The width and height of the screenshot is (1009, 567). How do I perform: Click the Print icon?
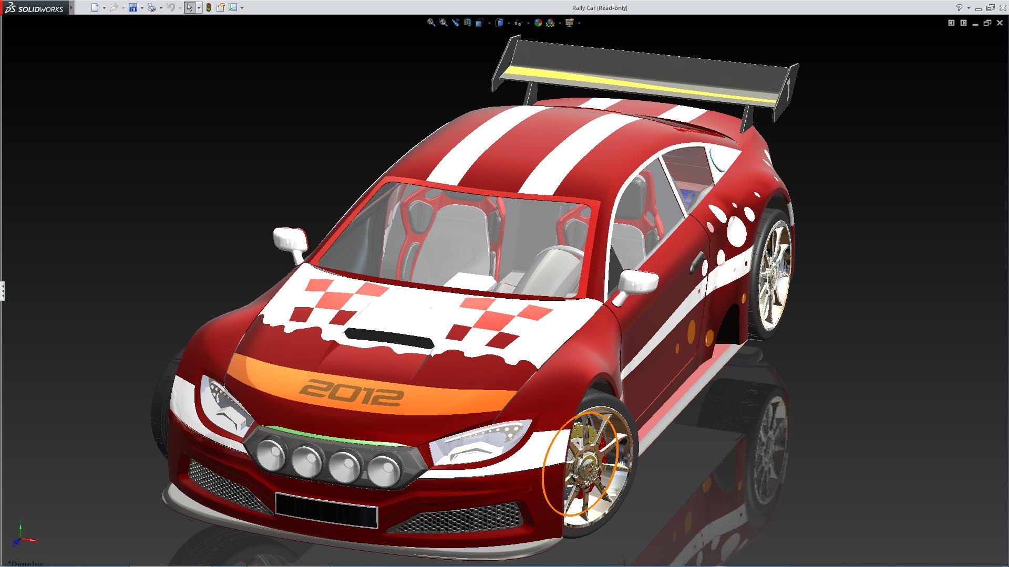[x=151, y=7]
